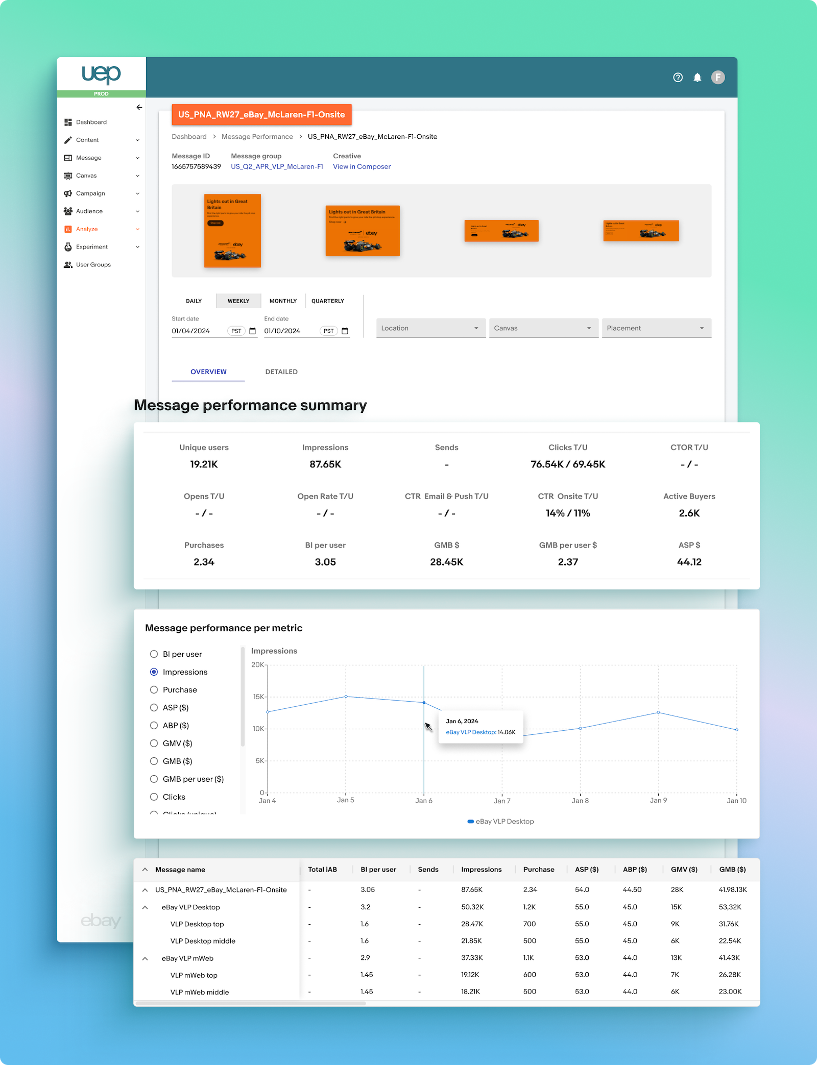
Task: Switch to the QUARTERLY tab
Action: point(328,301)
